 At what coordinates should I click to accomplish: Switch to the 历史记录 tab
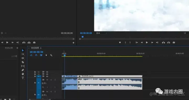click(9, 48)
